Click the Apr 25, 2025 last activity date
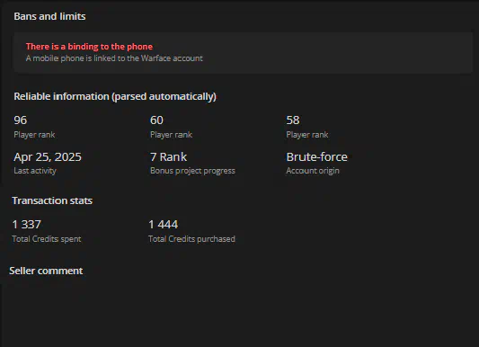 [48, 157]
